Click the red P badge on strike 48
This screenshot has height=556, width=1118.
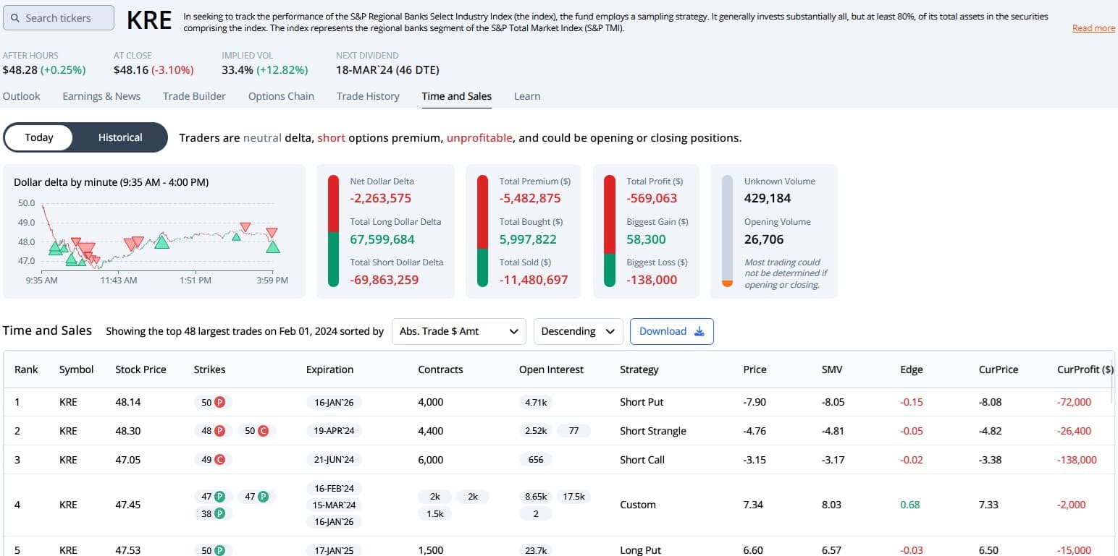220,431
